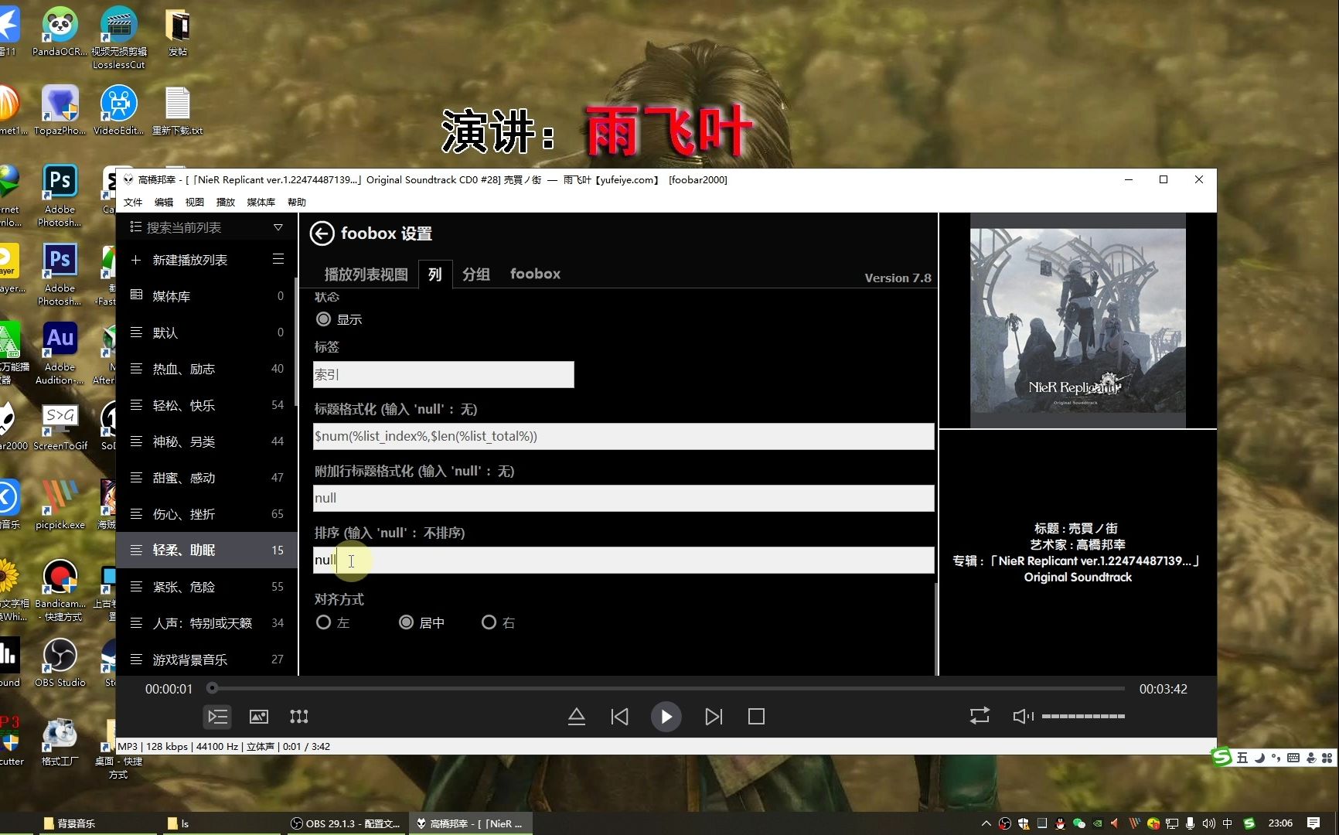The height and width of the screenshot is (835, 1339).
Task: Open the 游戏背景音乐 playlist
Action: pos(207,659)
